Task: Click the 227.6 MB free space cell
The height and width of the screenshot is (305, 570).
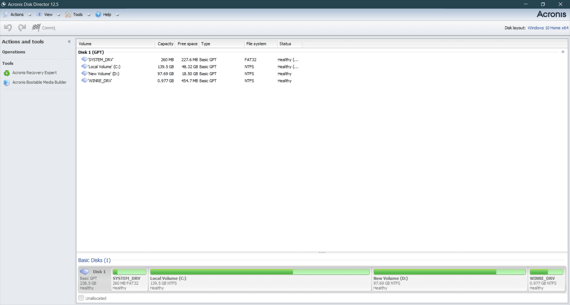Action: click(x=189, y=60)
